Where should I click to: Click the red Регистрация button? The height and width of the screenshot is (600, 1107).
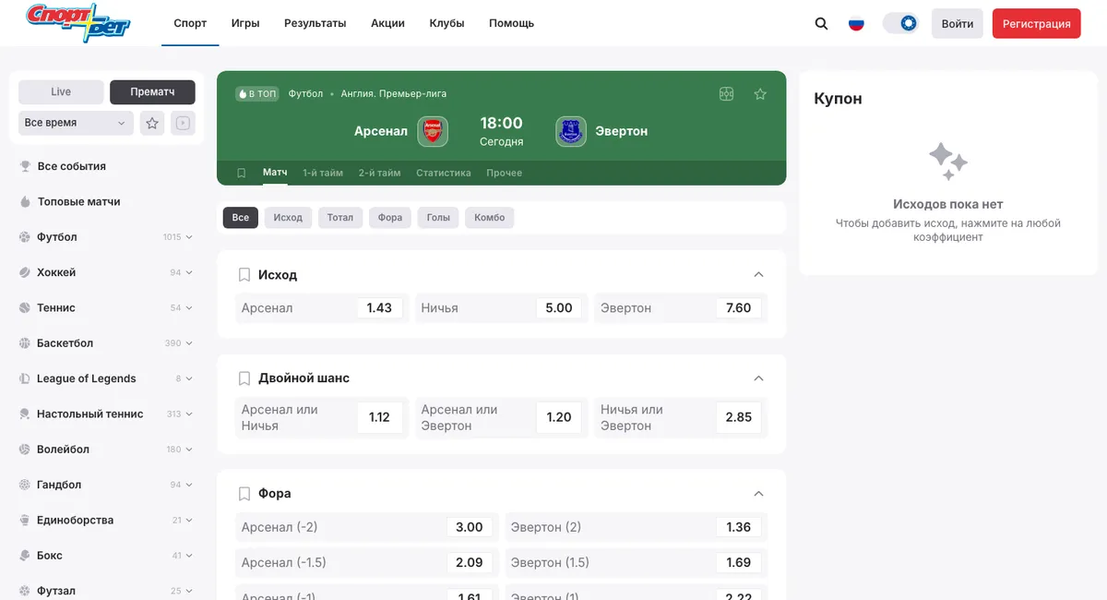click(x=1037, y=23)
